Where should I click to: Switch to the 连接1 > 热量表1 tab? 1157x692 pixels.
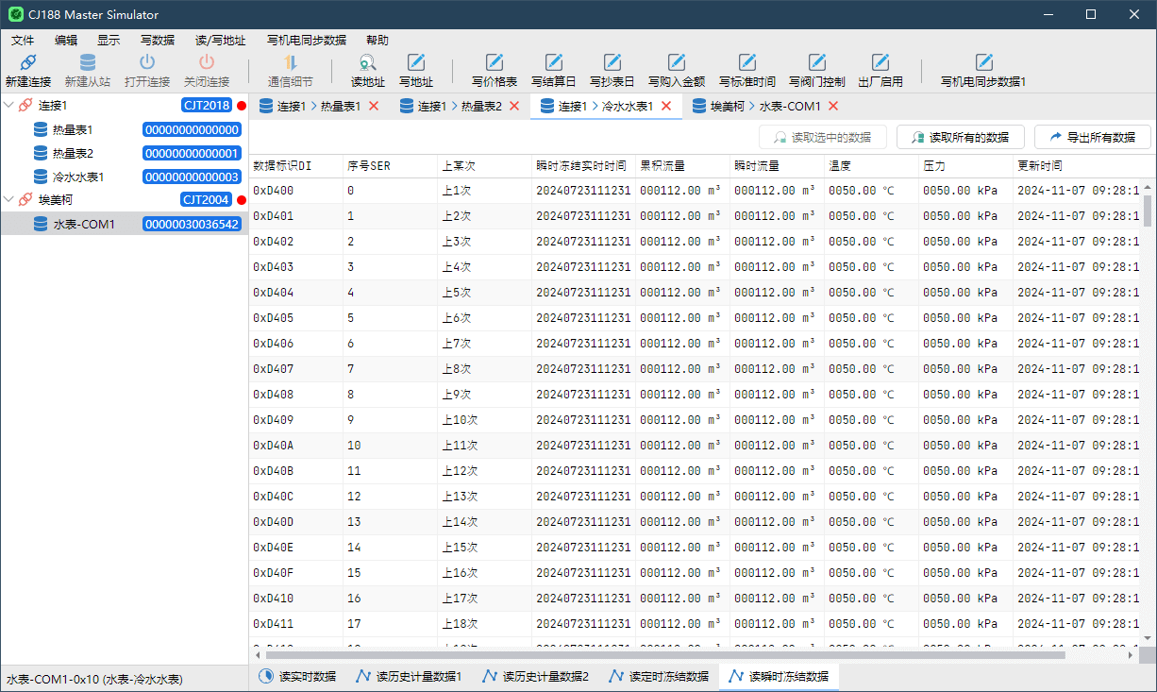click(x=319, y=106)
